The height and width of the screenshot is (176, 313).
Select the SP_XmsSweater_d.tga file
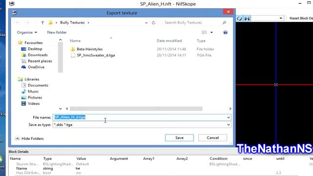pyautogui.click(x=96, y=55)
